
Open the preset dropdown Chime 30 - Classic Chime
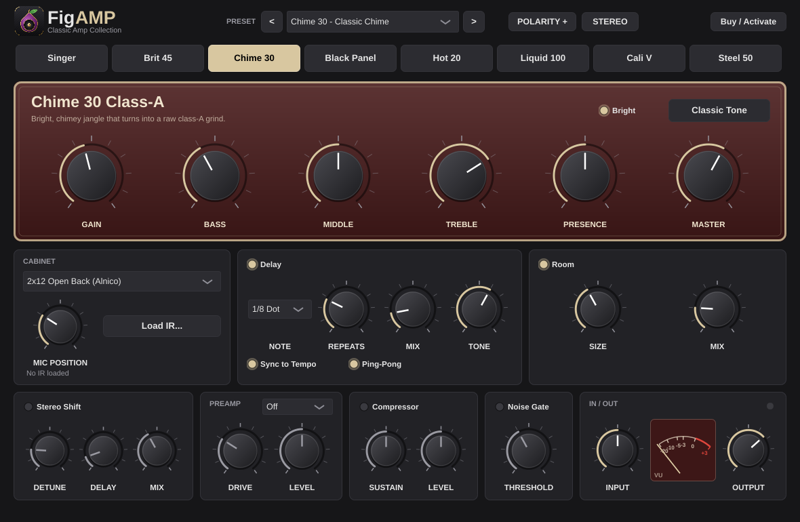(372, 22)
